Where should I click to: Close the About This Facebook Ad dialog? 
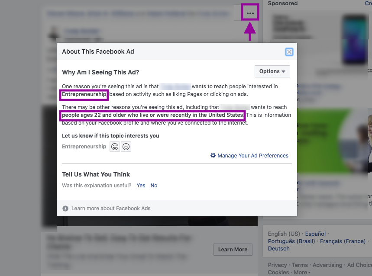[x=289, y=52]
